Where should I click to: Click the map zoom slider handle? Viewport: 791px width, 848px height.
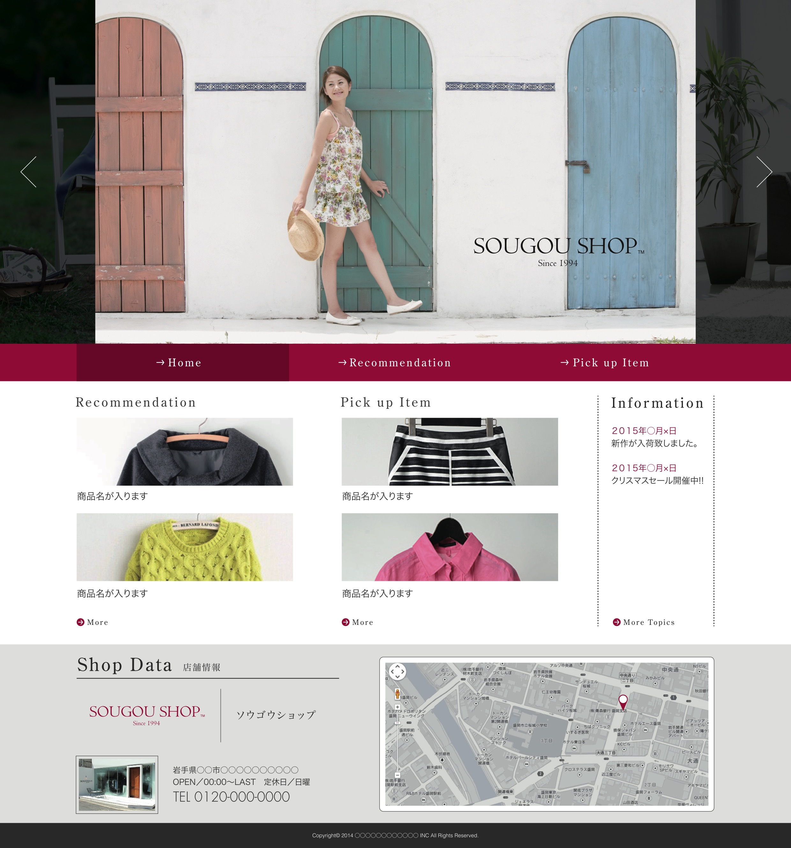(397, 723)
